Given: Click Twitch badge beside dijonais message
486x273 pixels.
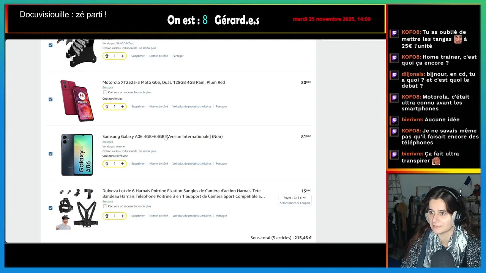Looking at the screenshot, I should [x=394, y=75].
